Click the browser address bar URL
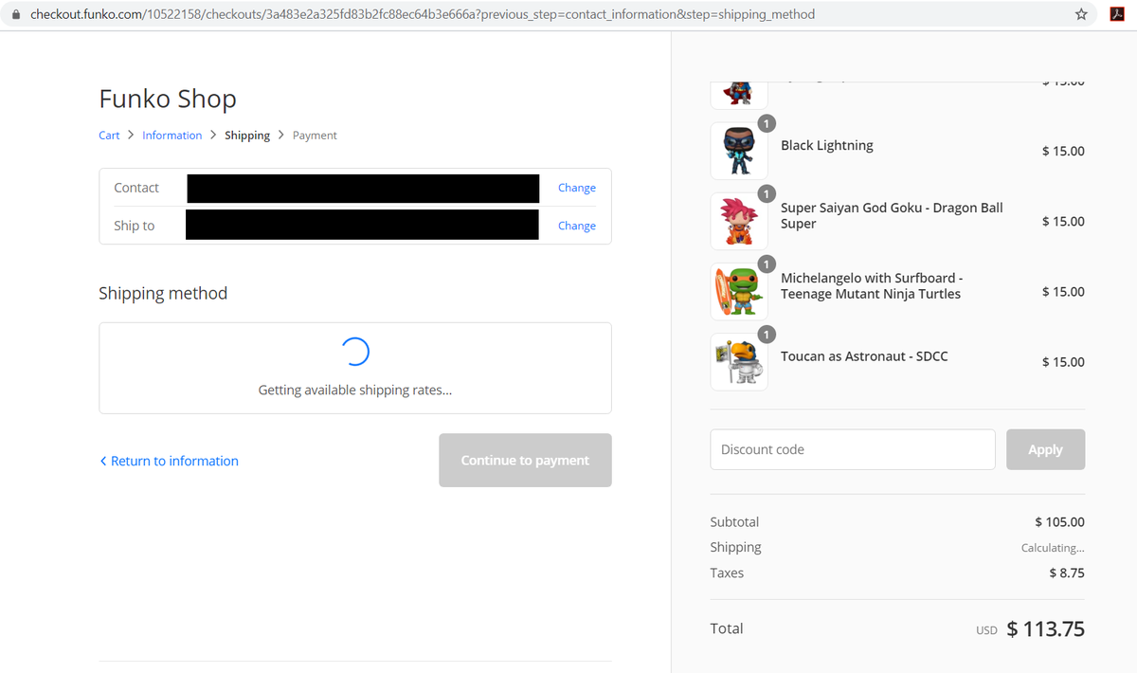The image size is (1137, 673). (x=423, y=14)
